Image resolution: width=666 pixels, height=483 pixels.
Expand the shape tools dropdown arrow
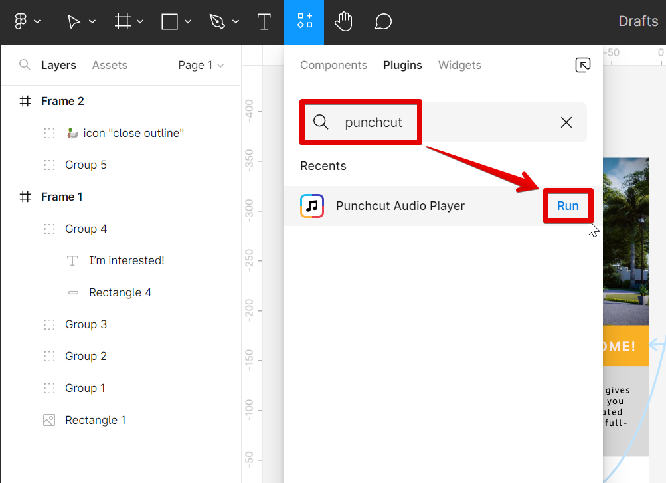(x=188, y=22)
